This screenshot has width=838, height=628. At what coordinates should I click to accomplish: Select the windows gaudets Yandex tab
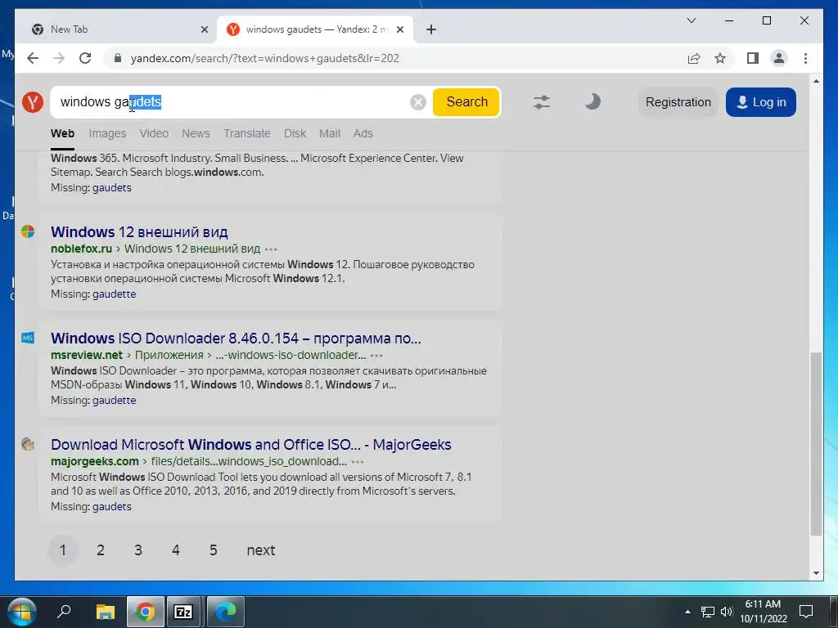(x=315, y=29)
